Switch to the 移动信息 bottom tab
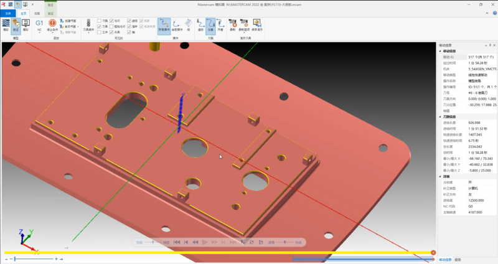 point(445,260)
